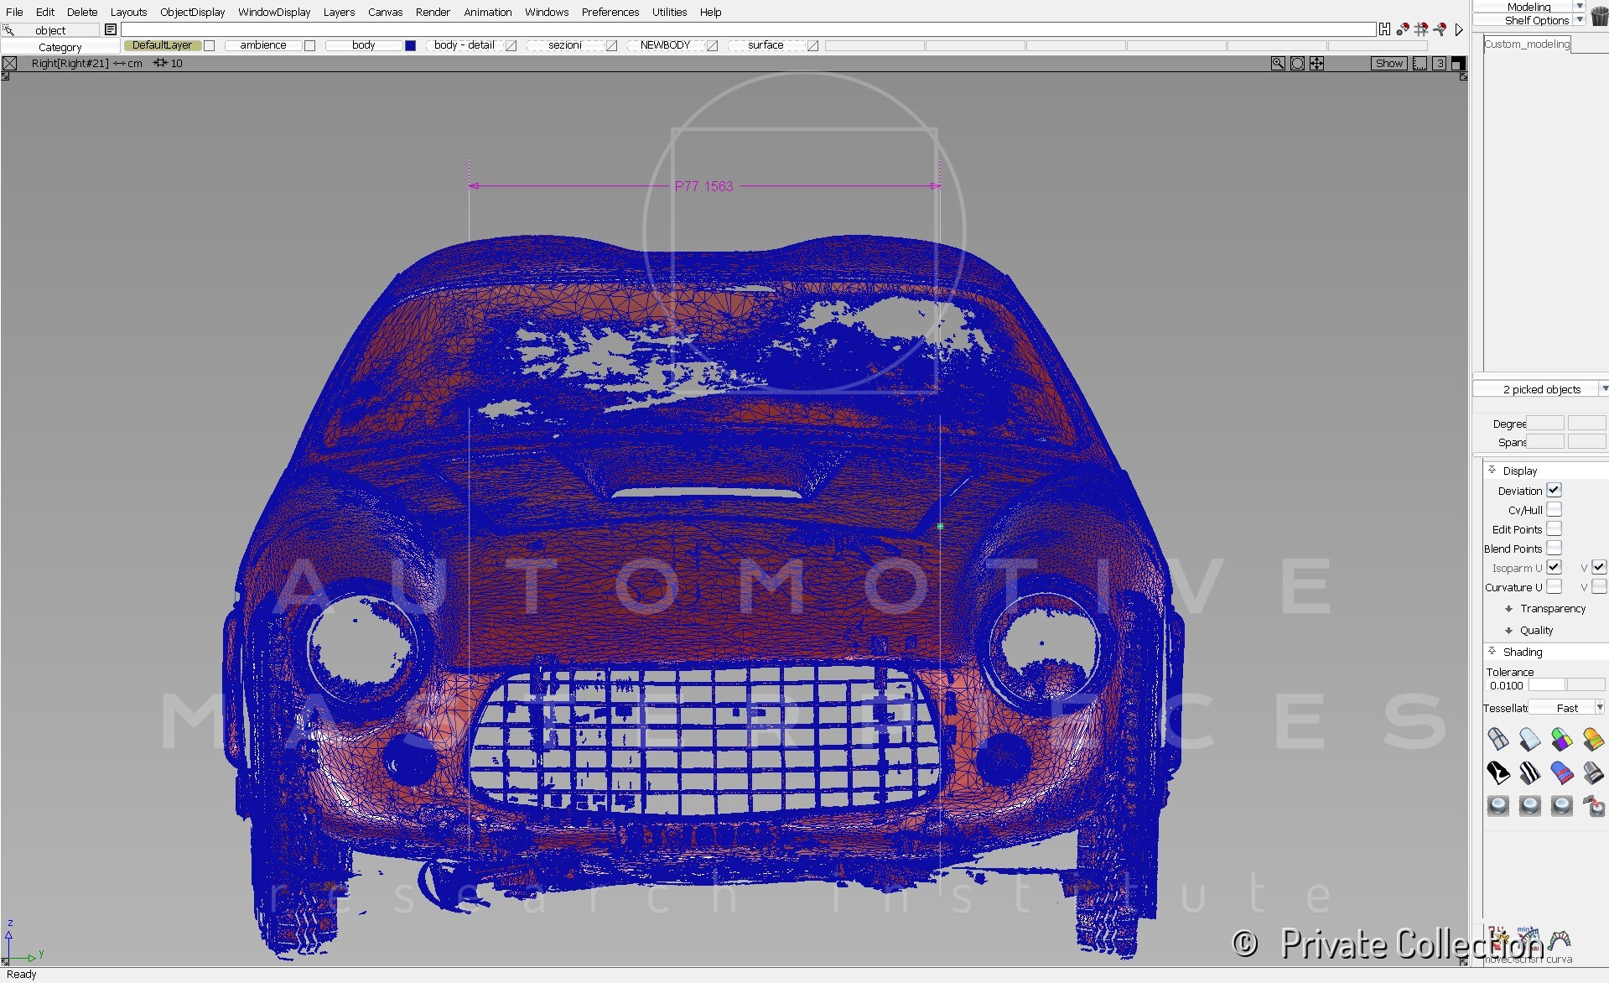Close the view with X box icon
The image size is (1609, 983).
pyautogui.click(x=10, y=64)
